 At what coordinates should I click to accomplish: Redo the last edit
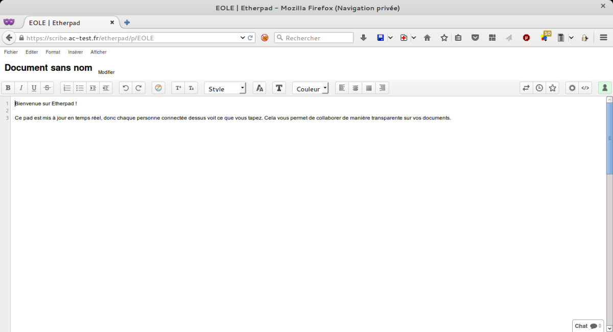[139, 88]
